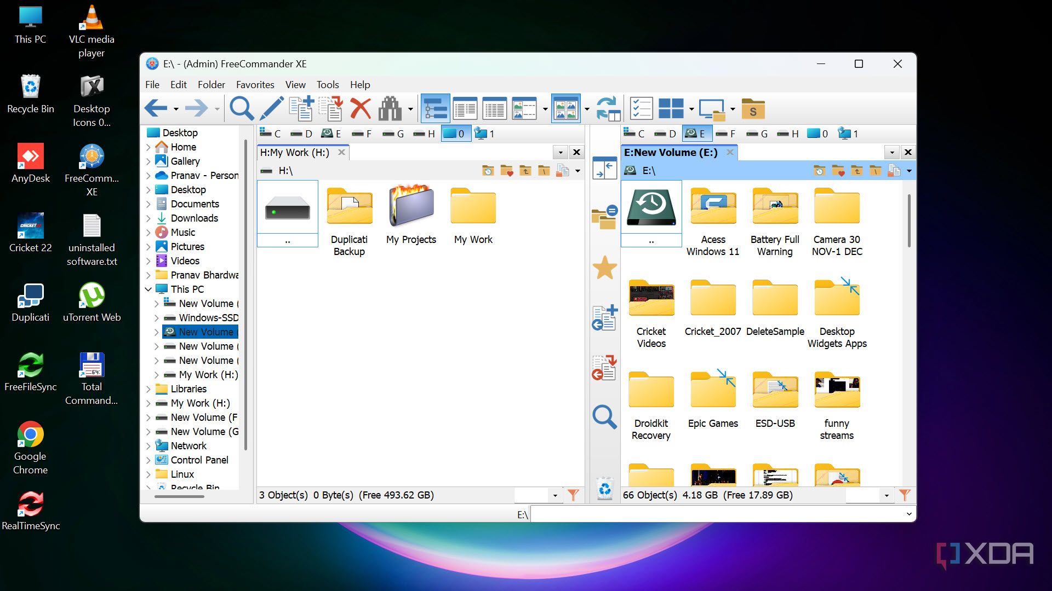Click the magnifier Search icon in toolbar
This screenshot has width=1052, height=591.
point(241,109)
